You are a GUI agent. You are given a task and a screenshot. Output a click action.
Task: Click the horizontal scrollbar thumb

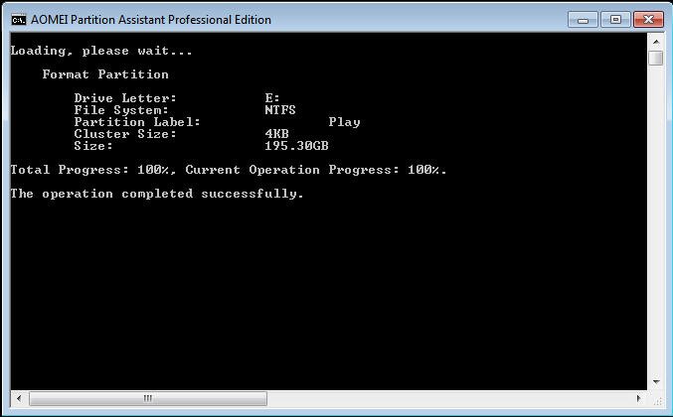[149, 398]
